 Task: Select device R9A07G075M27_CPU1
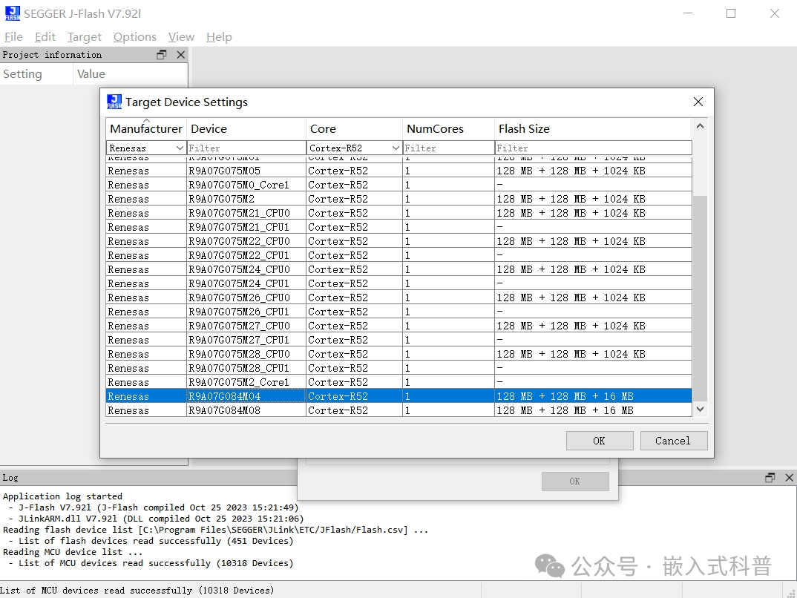(x=398, y=340)
